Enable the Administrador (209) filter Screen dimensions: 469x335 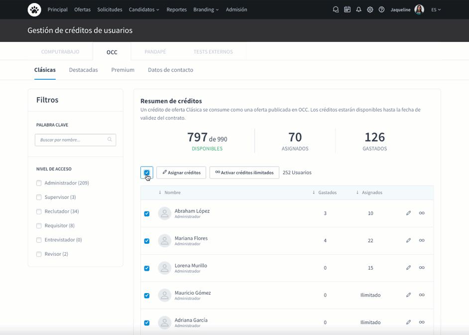point(39,183)
